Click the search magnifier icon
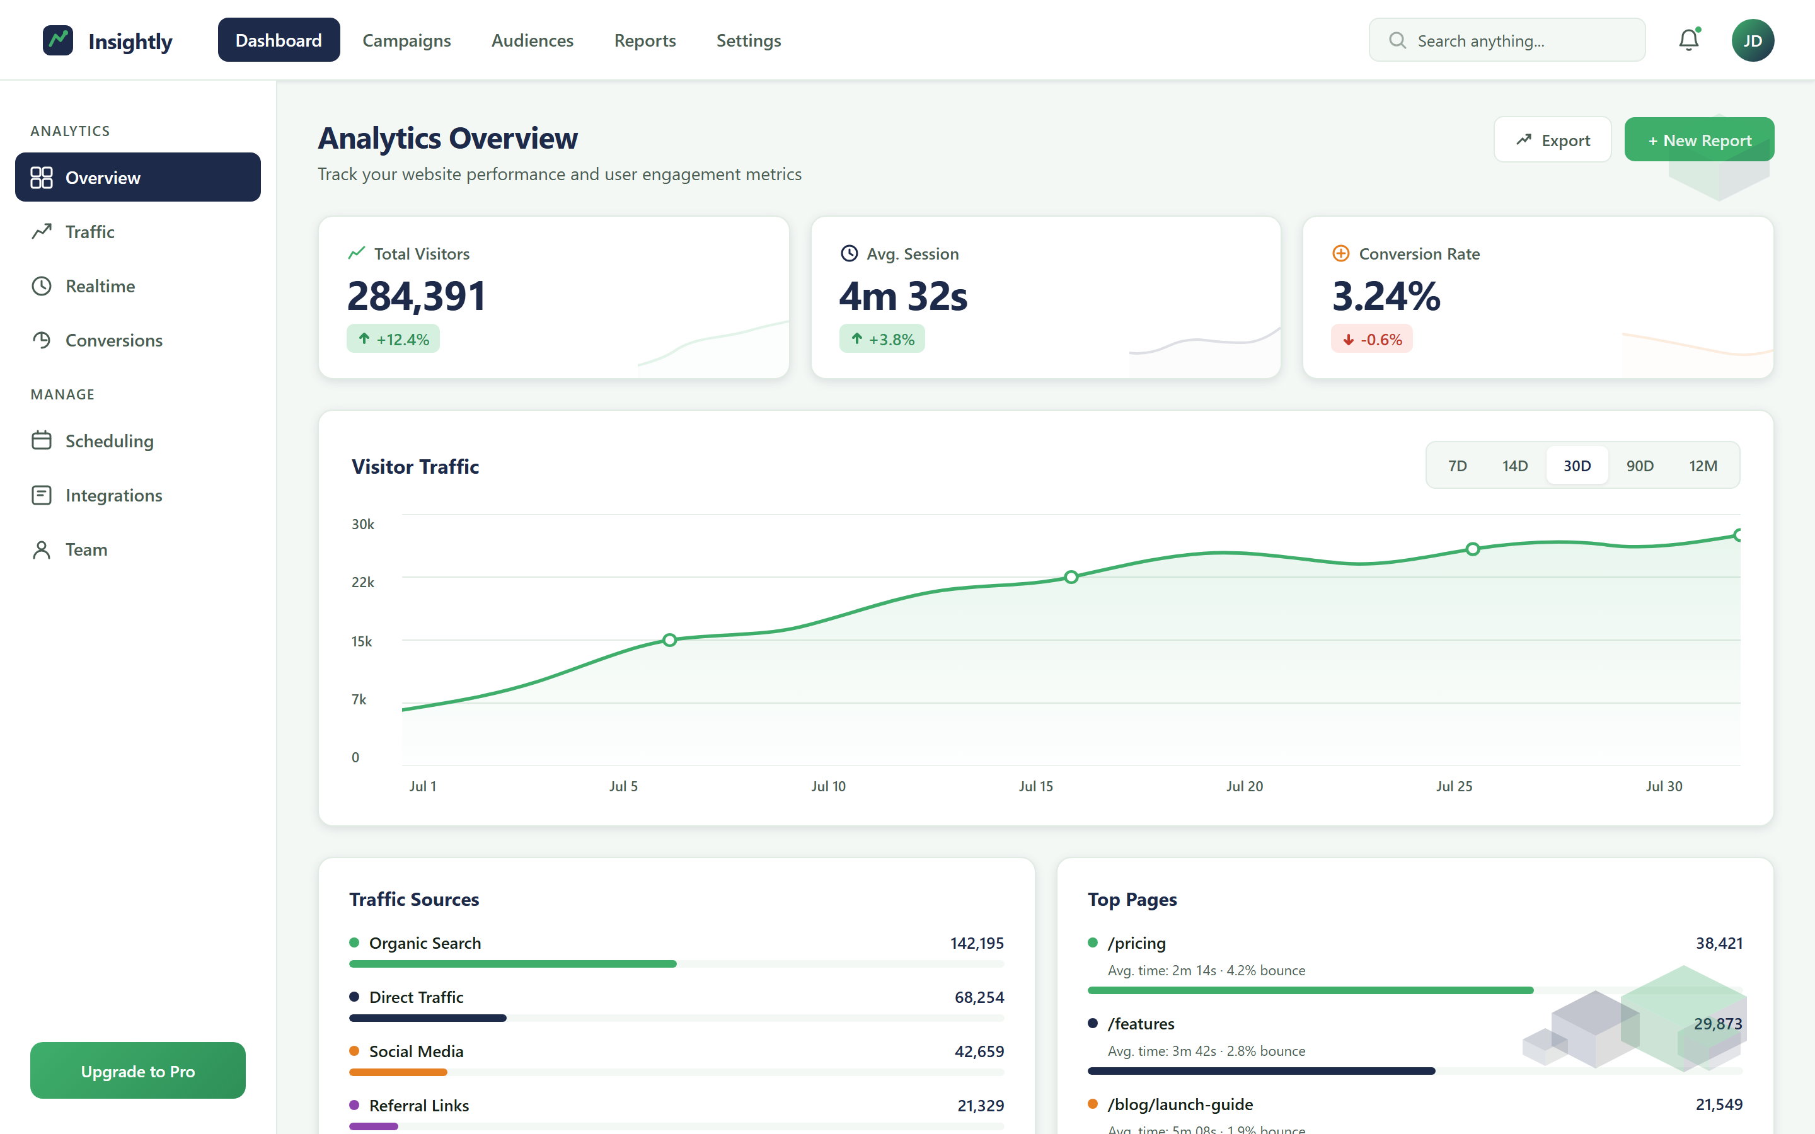The image size is (1815, 1134). click(x=1397, y=40)
